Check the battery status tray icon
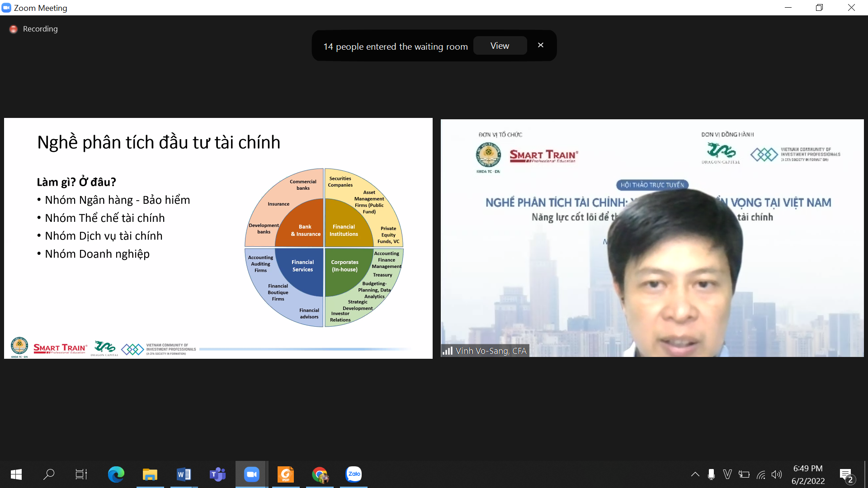This screenshot has width=868, height=488. click(744, 474)
